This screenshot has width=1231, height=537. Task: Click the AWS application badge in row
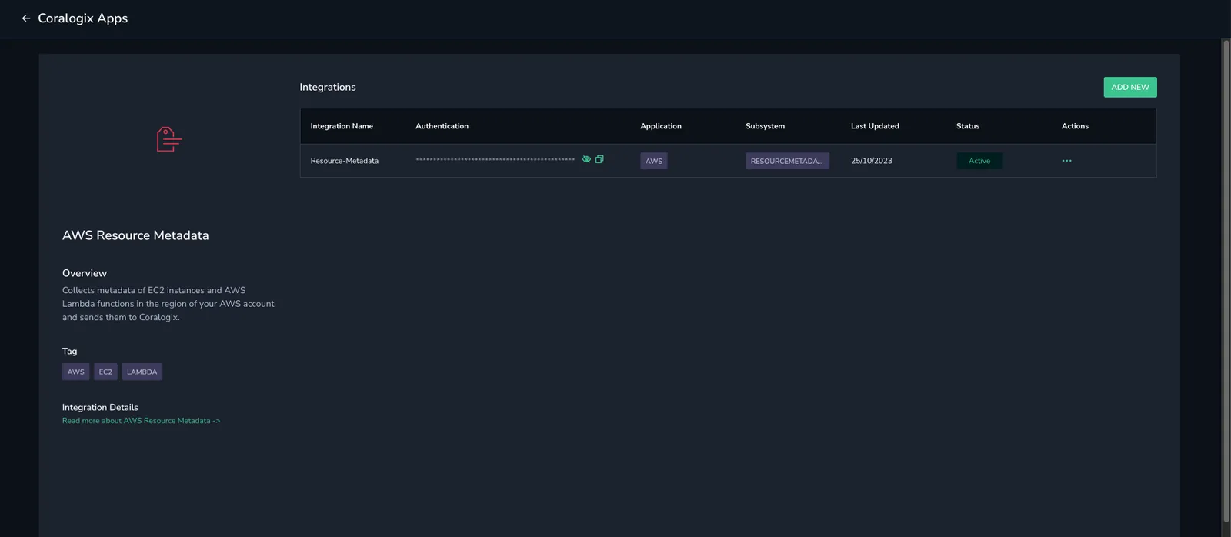point(653,161)
